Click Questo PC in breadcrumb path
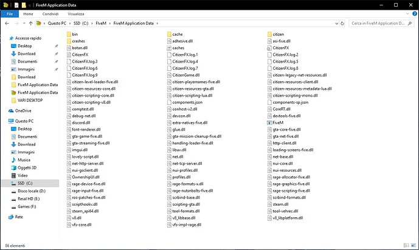Image resolution: width=419 pixels, height=250 pixels. click(57, 24)
